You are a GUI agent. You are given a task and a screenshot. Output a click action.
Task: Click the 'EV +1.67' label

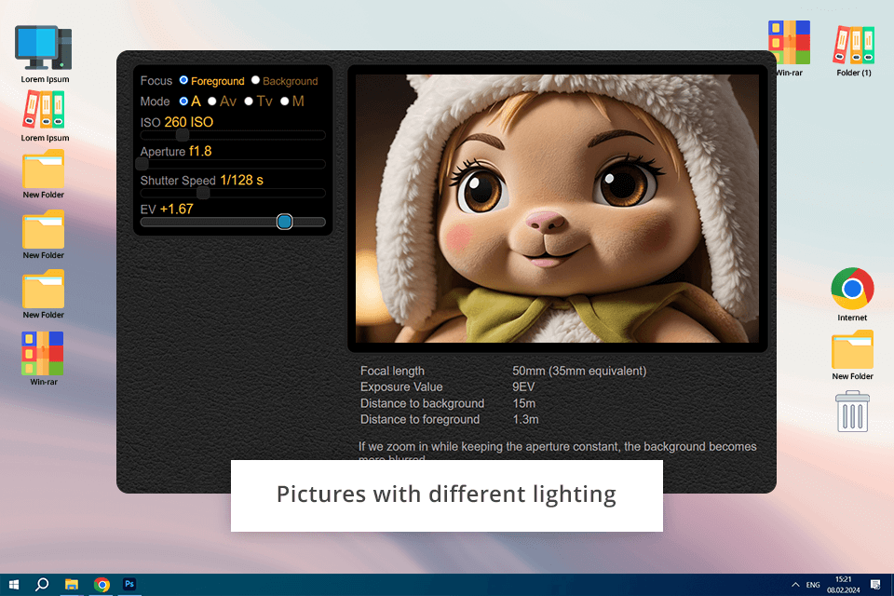(x=167, y=210)
